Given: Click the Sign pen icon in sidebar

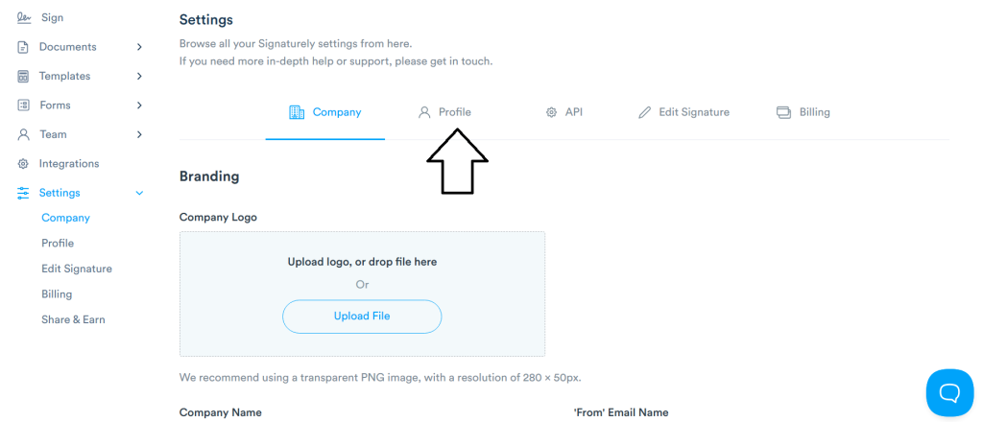Looking at the screenshot, I should click(x=24, y=17).
